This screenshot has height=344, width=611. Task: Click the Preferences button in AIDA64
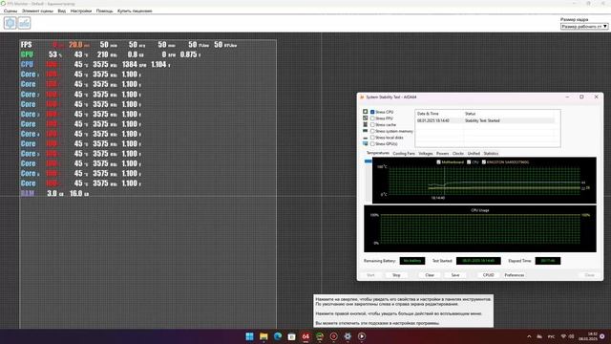tap(515, 275)
